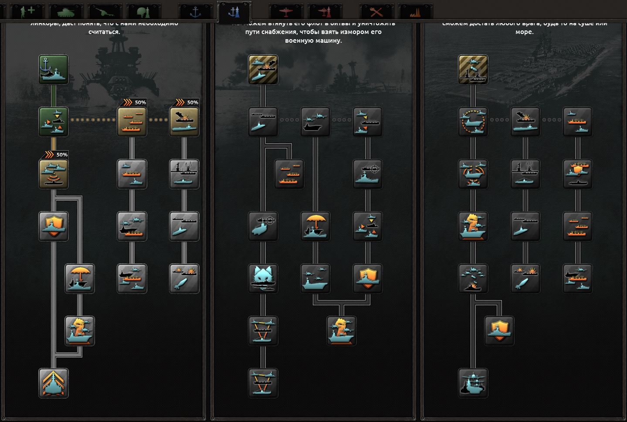The width and height of the screenshot is (627, 422).
Task: Click the 50% badge above the orange convoy doctrine
Action: [133, 102]
